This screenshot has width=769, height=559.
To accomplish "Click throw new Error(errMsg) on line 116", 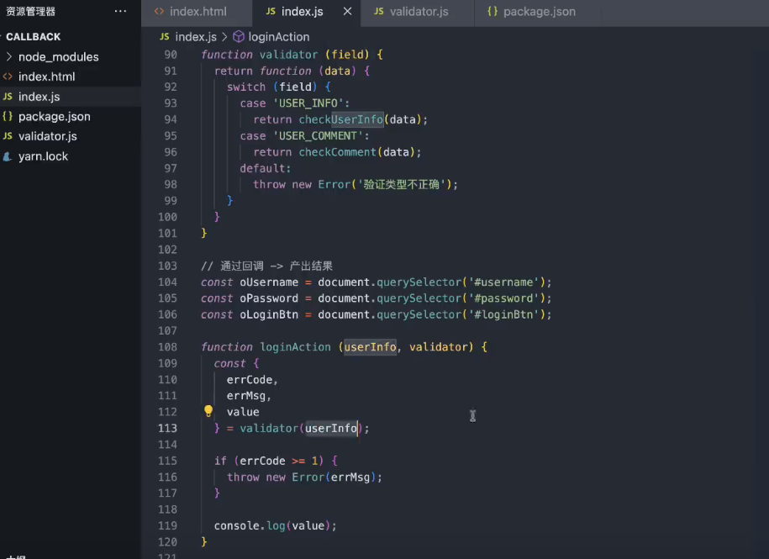I will [301, 477].
